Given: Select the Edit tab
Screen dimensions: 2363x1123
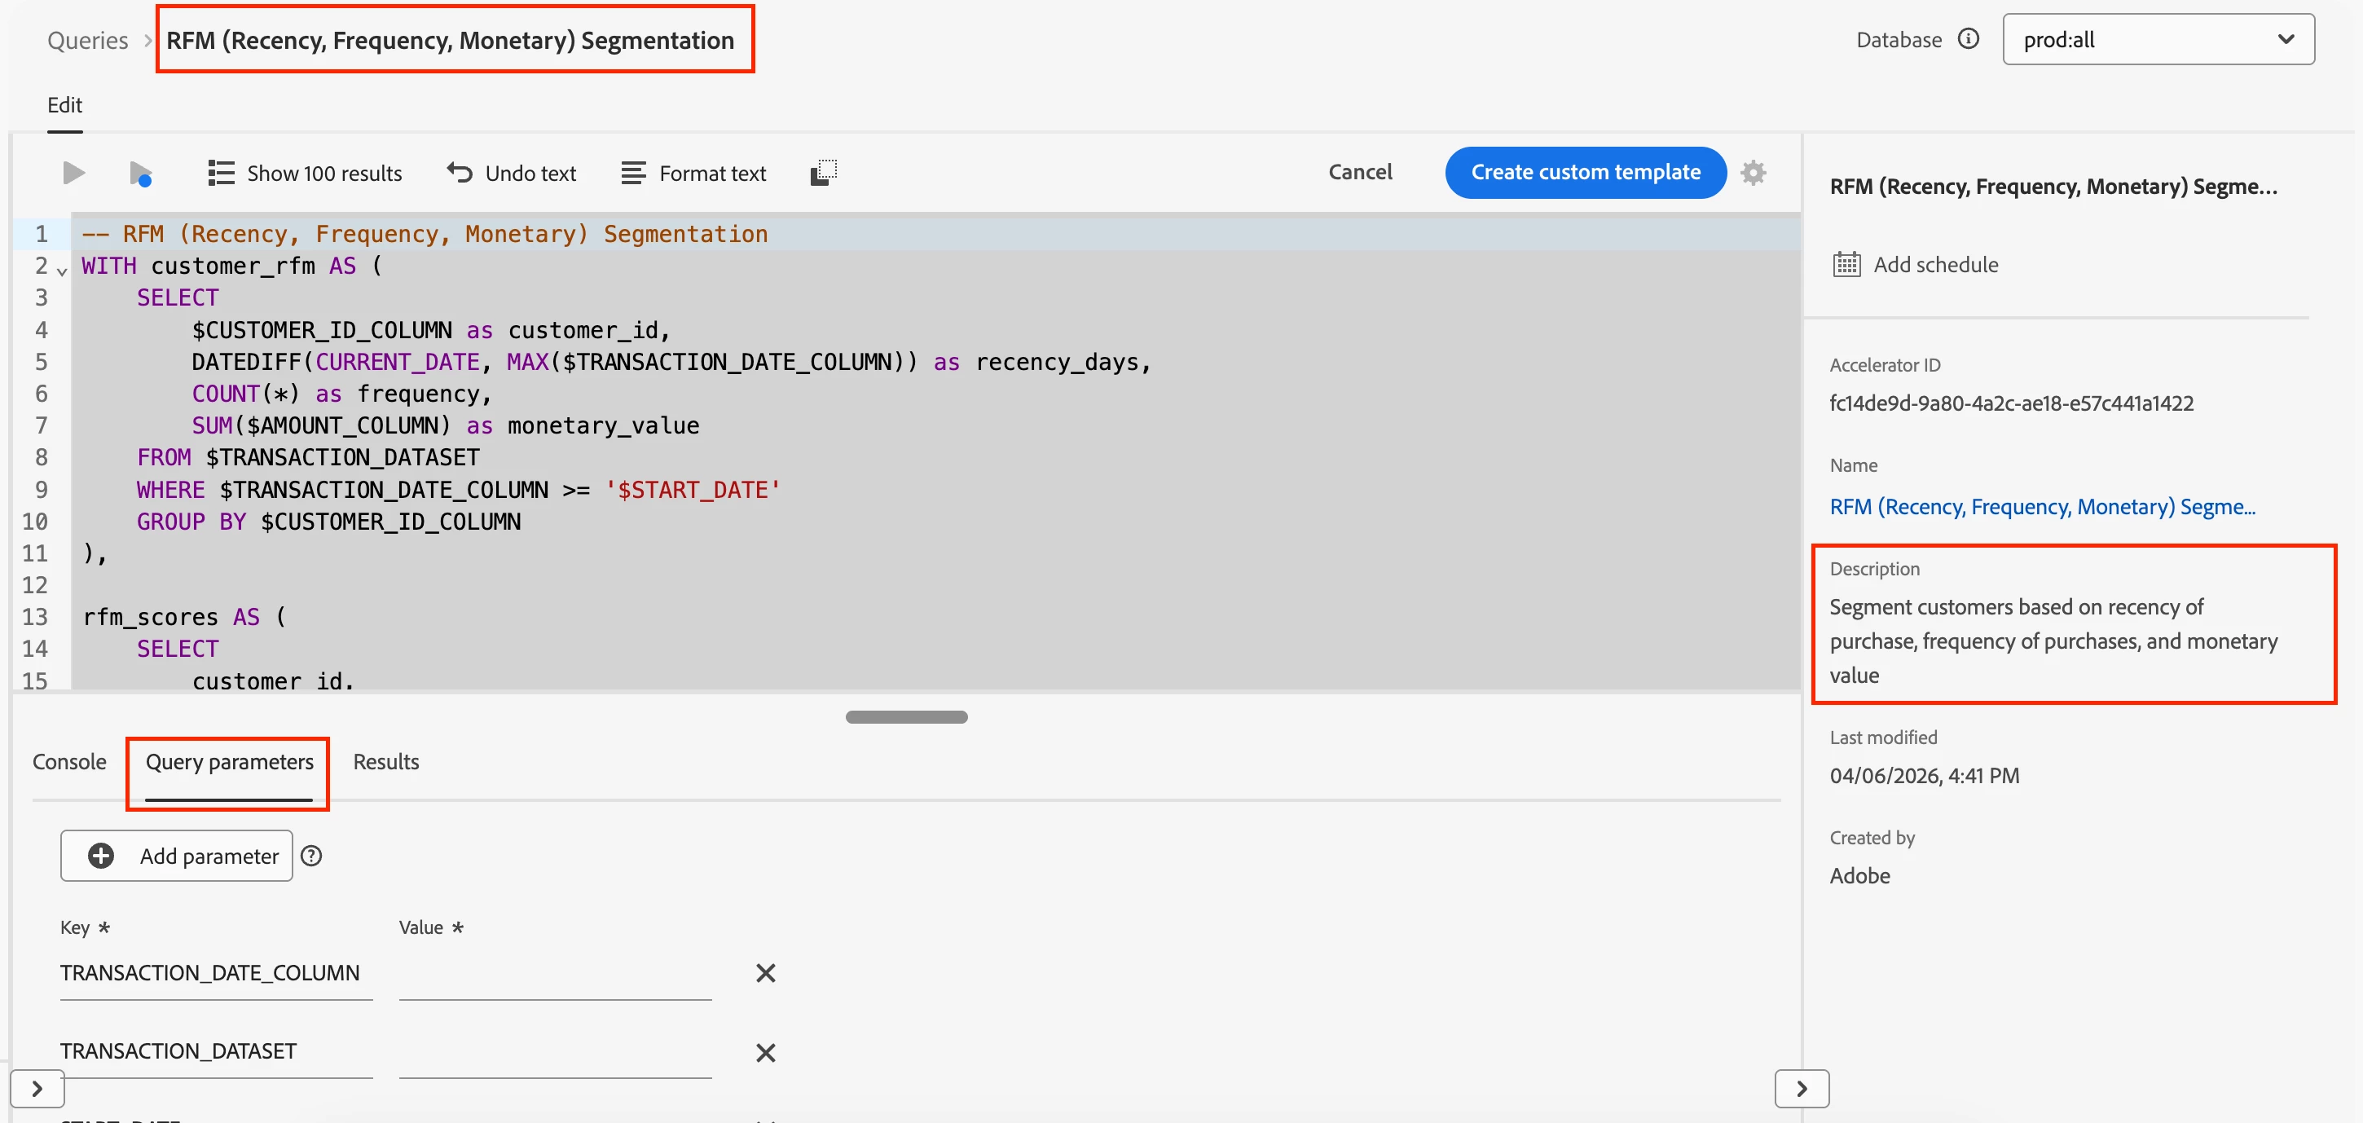Looking at the screenshot, I should [64, 104].
